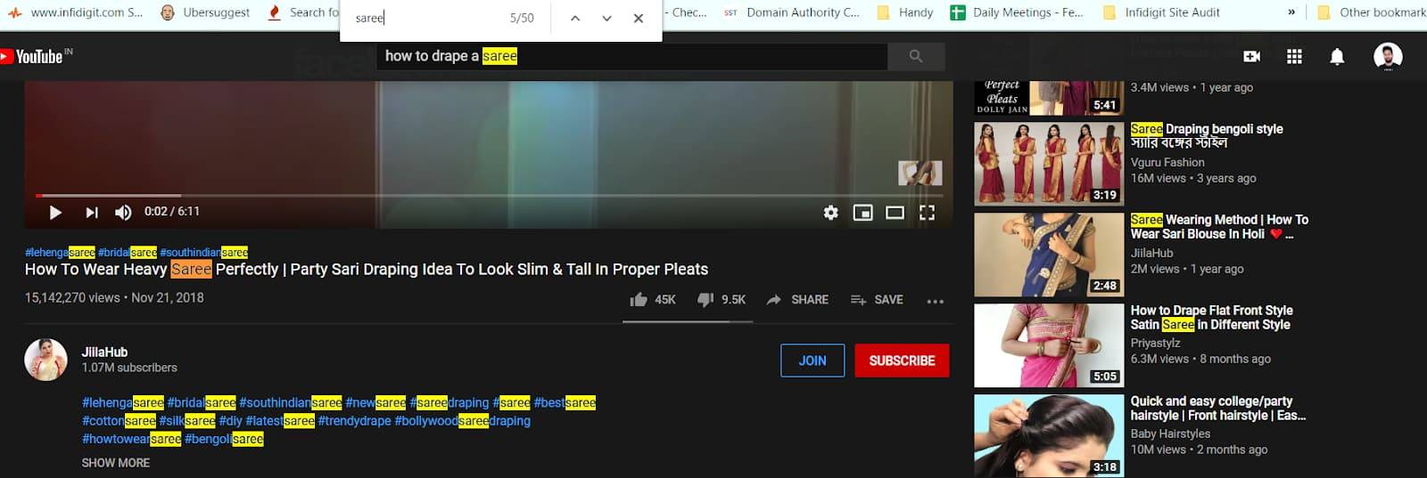Open JilaHub channel name link
The image size is (1427, 478).
tap(104, 352)
